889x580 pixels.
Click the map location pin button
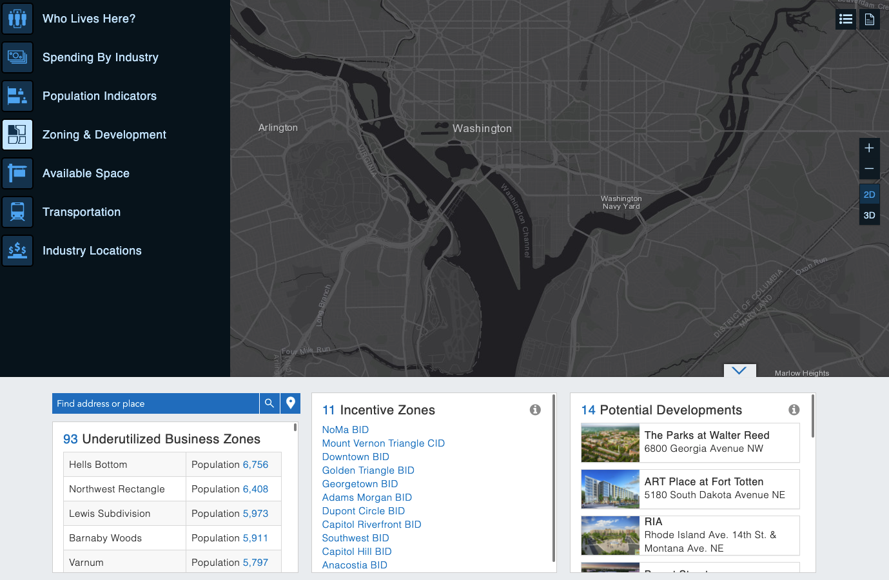tap(291, 403)
